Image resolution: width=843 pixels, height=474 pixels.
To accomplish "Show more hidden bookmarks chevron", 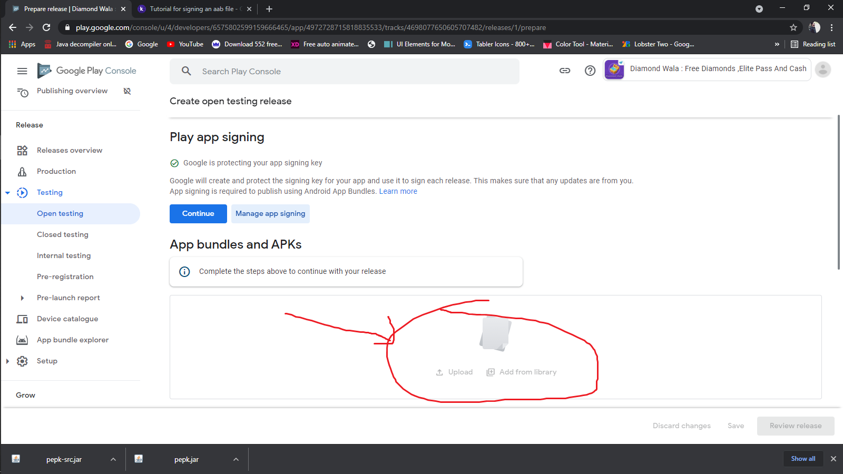I will click(777, 44).
